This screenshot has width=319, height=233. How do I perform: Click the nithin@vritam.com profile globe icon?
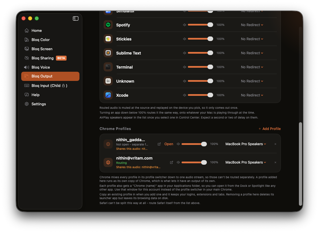(108, 162)
